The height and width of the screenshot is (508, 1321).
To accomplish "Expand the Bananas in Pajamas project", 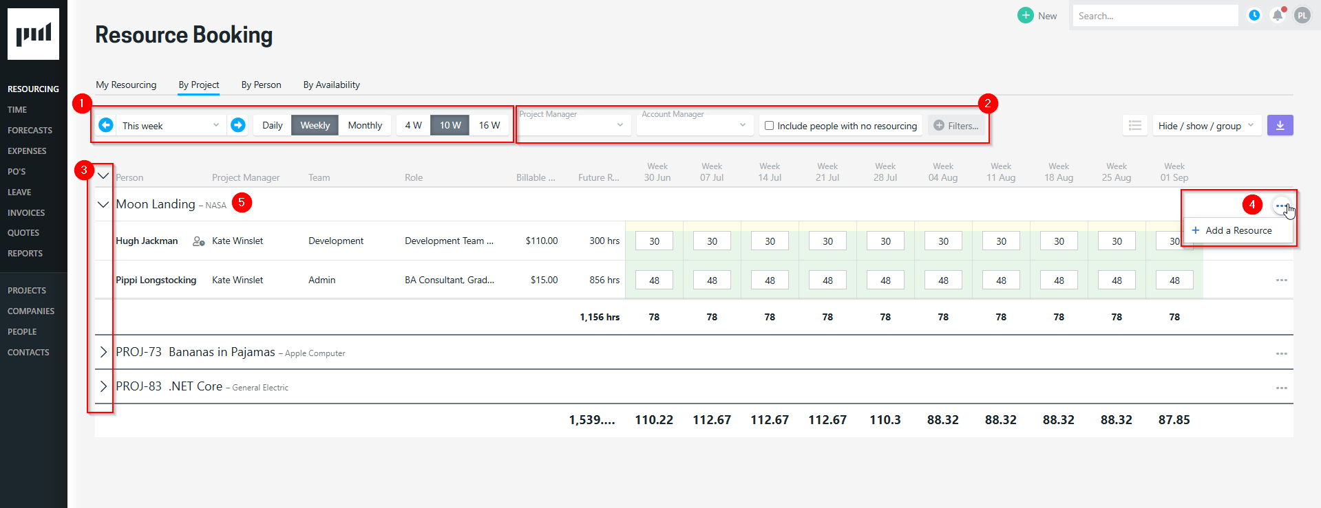I will click(x=103, y=352).
